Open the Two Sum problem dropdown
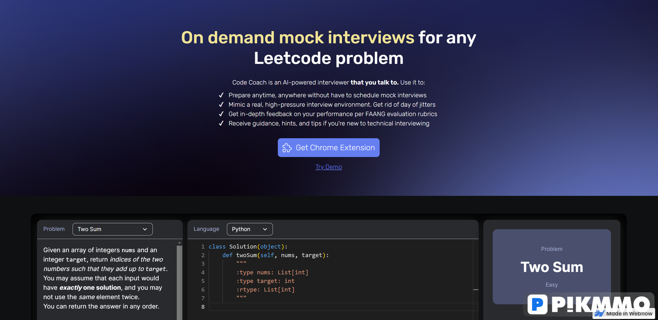This screenshot has width=658, height=320. [112, 229]
